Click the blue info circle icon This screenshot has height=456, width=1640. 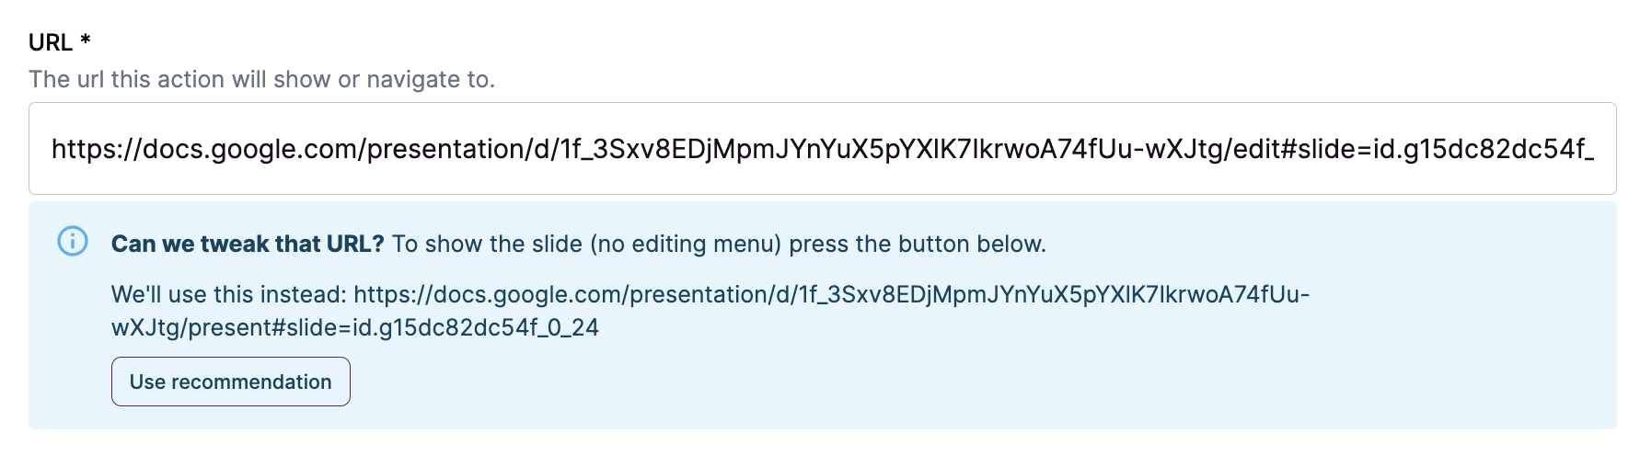tap(73, 242)
